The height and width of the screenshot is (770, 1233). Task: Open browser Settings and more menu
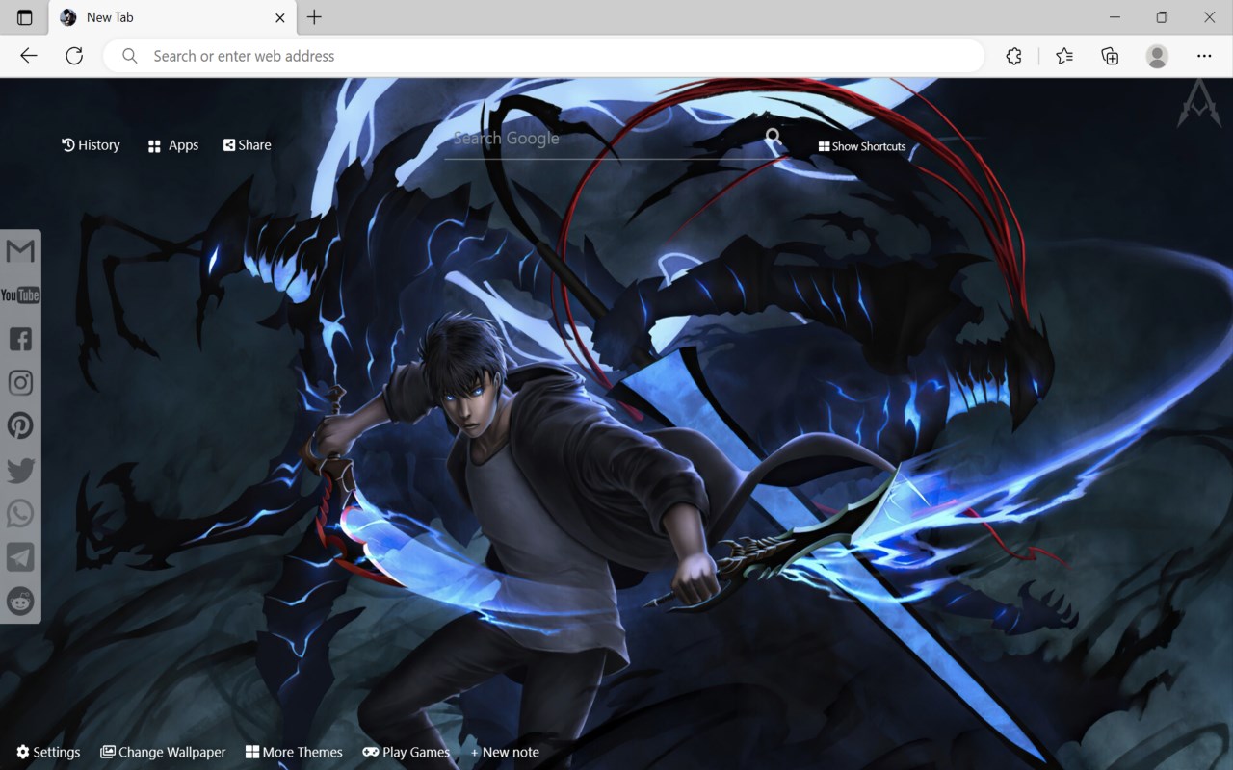click(1204, 56)
